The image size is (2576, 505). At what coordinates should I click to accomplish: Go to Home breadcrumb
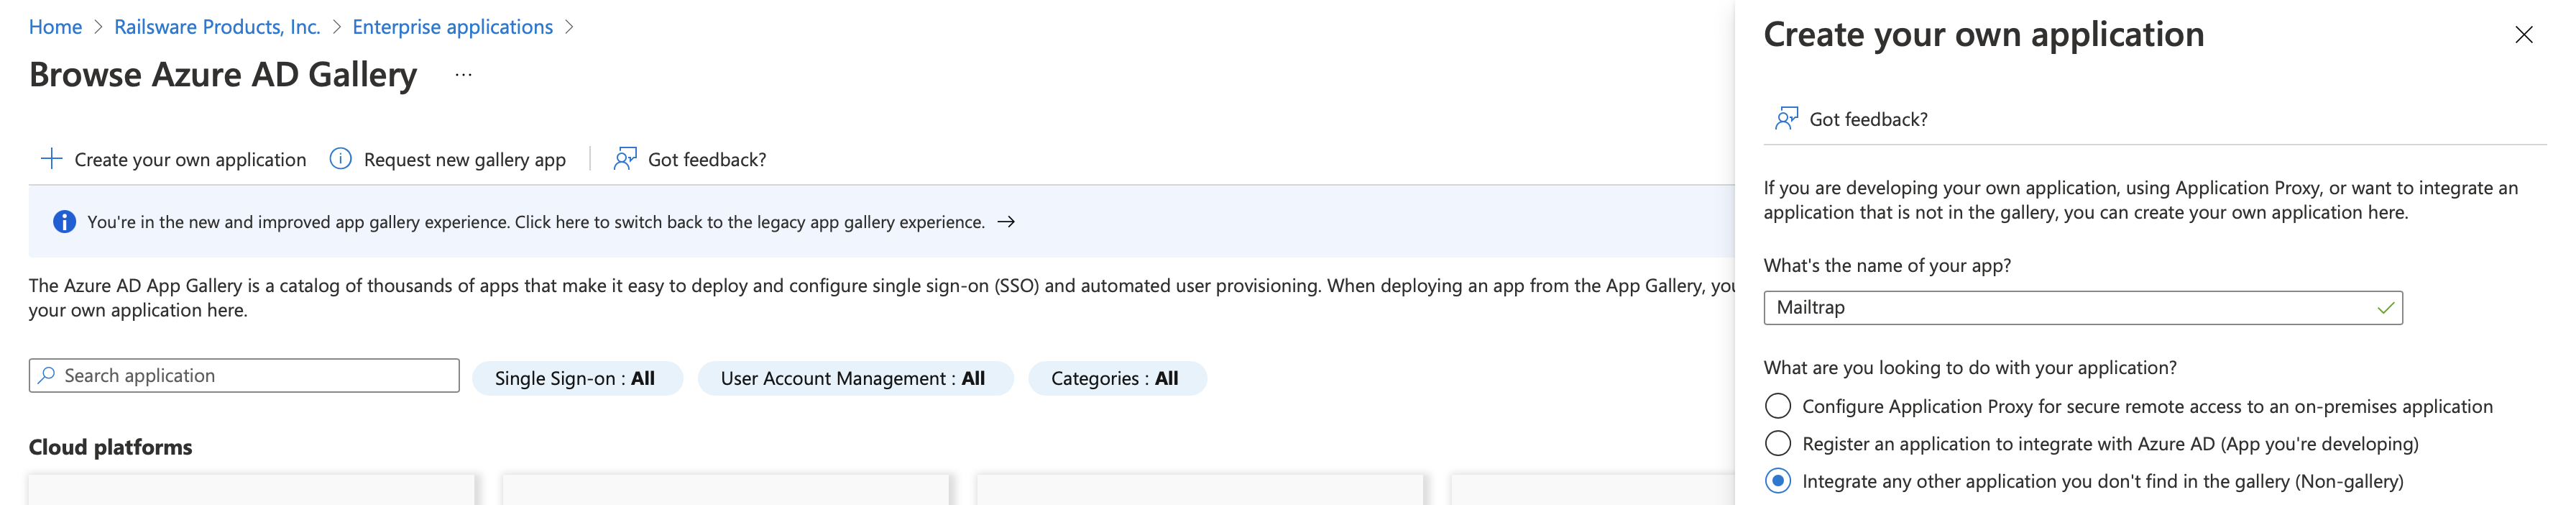[55, 27]
